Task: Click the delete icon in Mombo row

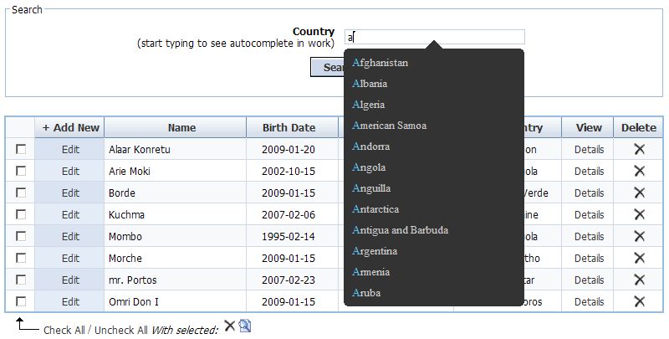Action: tap(639, 236)
